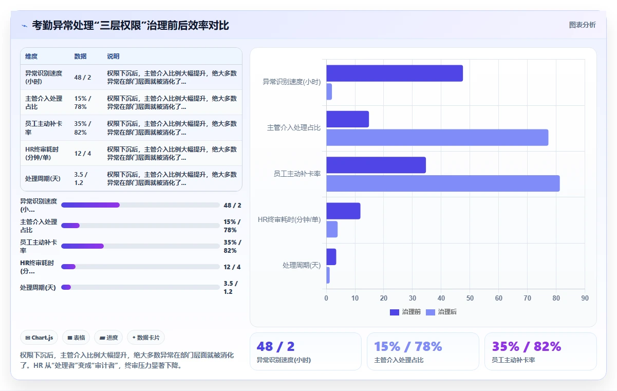617x391 pixels.
Task: Click x-axis tick value 50
Action: coord(470,299)
